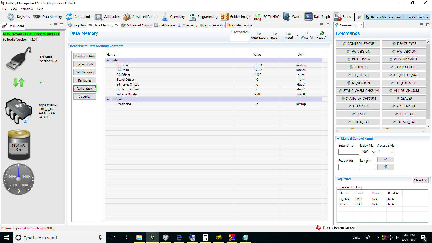Select the Gas Gauging category button
The image size is (432, 243).
pos(85,72)
